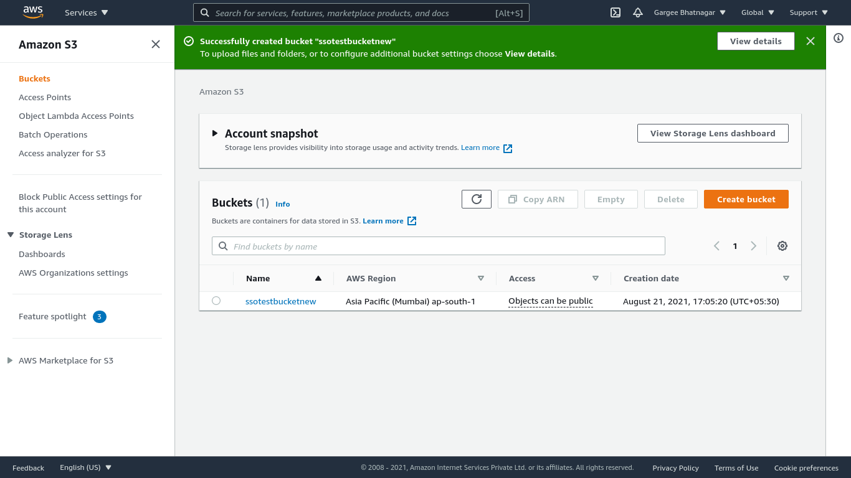The image size is (851, 478).
Task: Go to next page of buckets
Action: (754, 246)
